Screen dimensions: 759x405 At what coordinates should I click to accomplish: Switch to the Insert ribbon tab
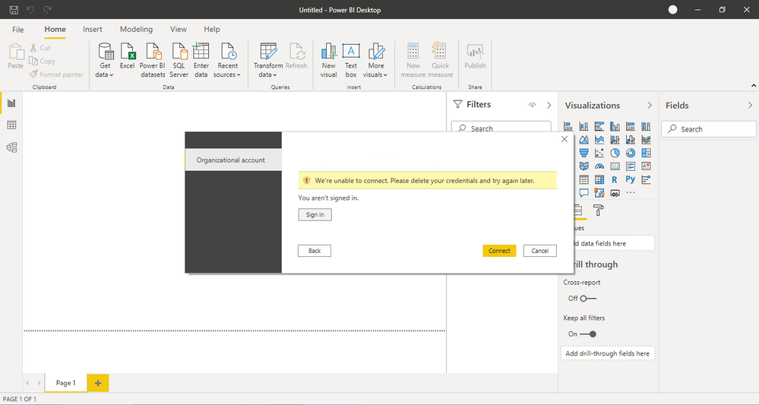pos(93,30)
